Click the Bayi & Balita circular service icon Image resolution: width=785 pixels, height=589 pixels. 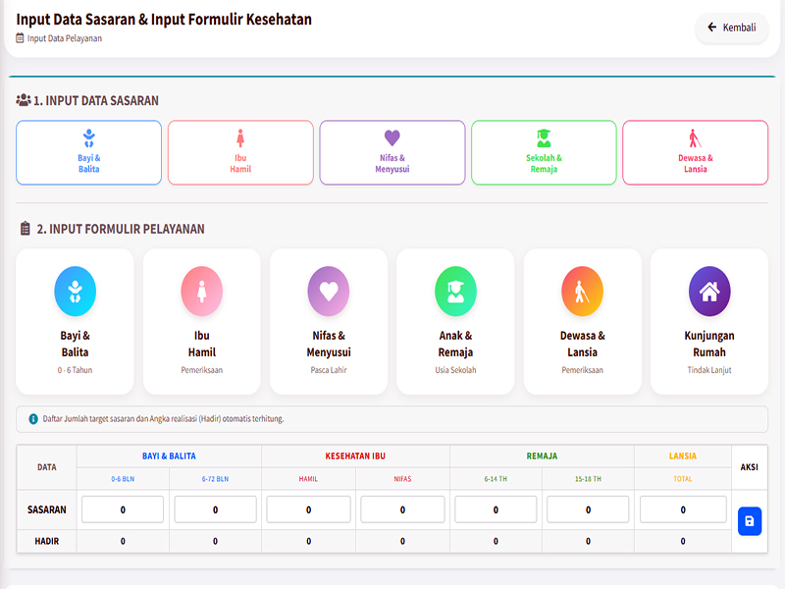75,291
